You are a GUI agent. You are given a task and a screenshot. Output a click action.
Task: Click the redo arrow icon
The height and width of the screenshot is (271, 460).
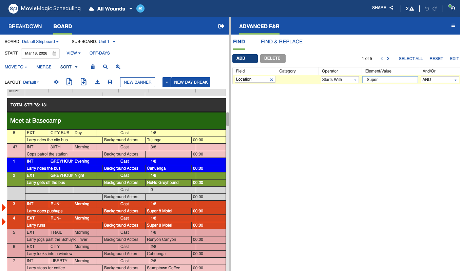435,8
